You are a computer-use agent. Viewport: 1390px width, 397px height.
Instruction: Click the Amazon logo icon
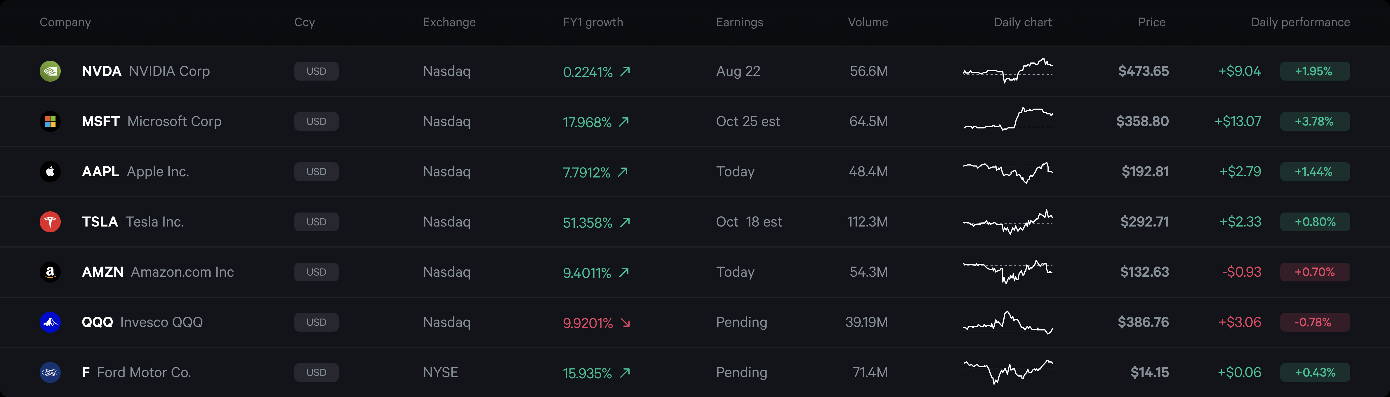(x=50, y=272)
